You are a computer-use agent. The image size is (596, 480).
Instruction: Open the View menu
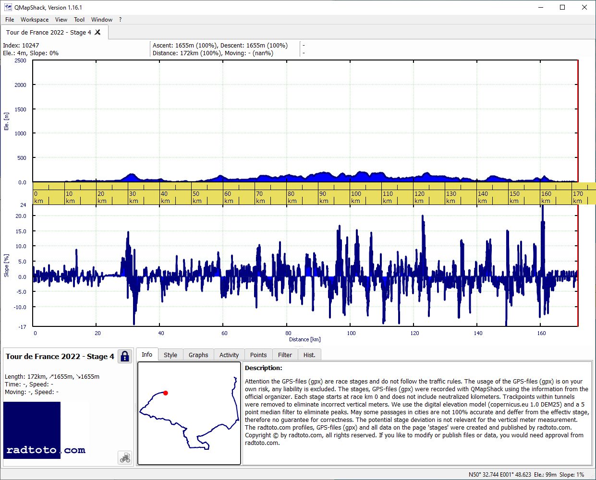point(61,20)
